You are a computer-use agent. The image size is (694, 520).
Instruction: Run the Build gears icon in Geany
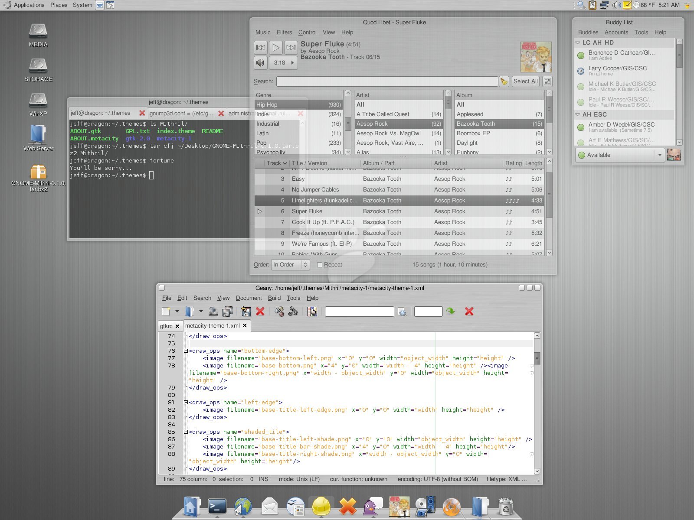point(293,311)
